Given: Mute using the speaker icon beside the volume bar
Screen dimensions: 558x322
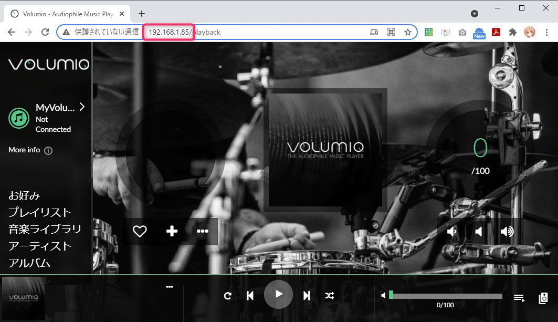Looking at the screenshot, I should [x=383, y=295].
